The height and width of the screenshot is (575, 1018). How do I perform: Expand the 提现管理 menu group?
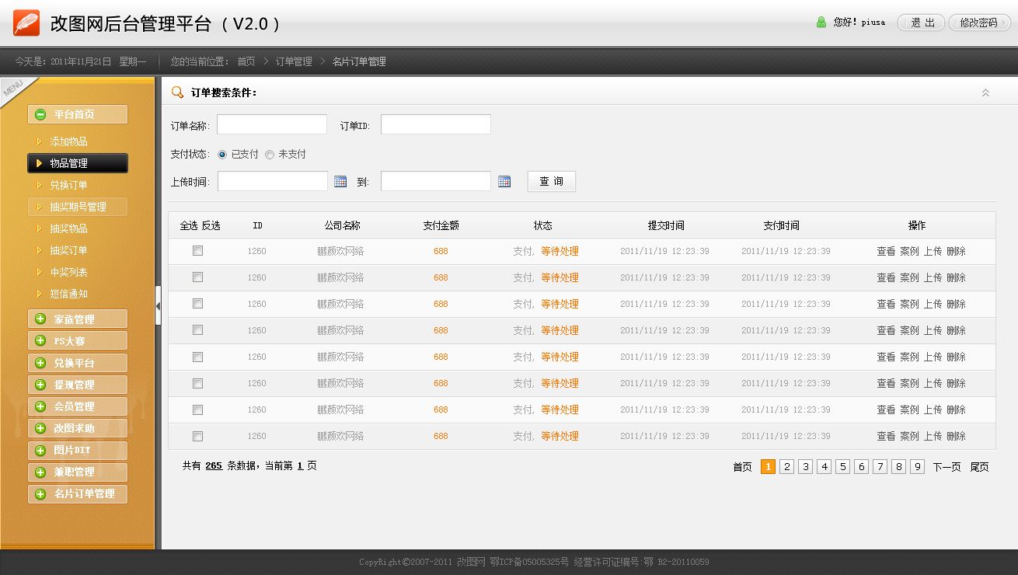click(78, 385)
